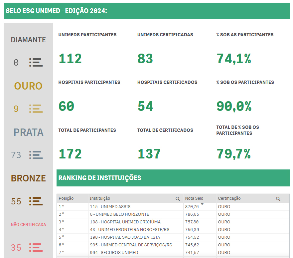
Task: Click the 83 Unimeds Certificadas value
Action: 145,59
